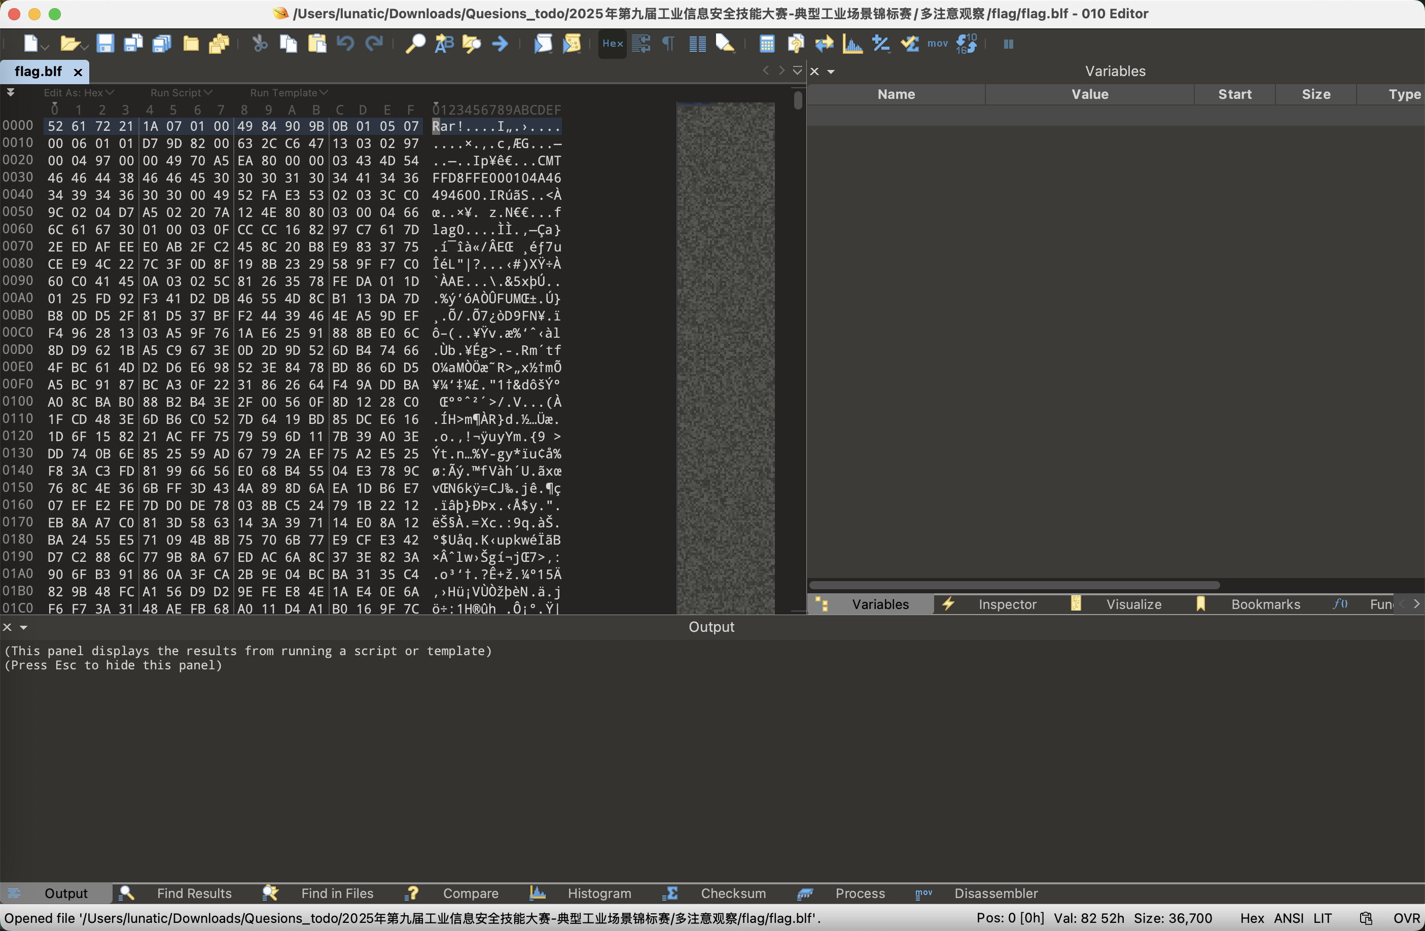1425x931 pixels.
Task: Click the Checksum sigma-check icon
Action: [910, 43]
